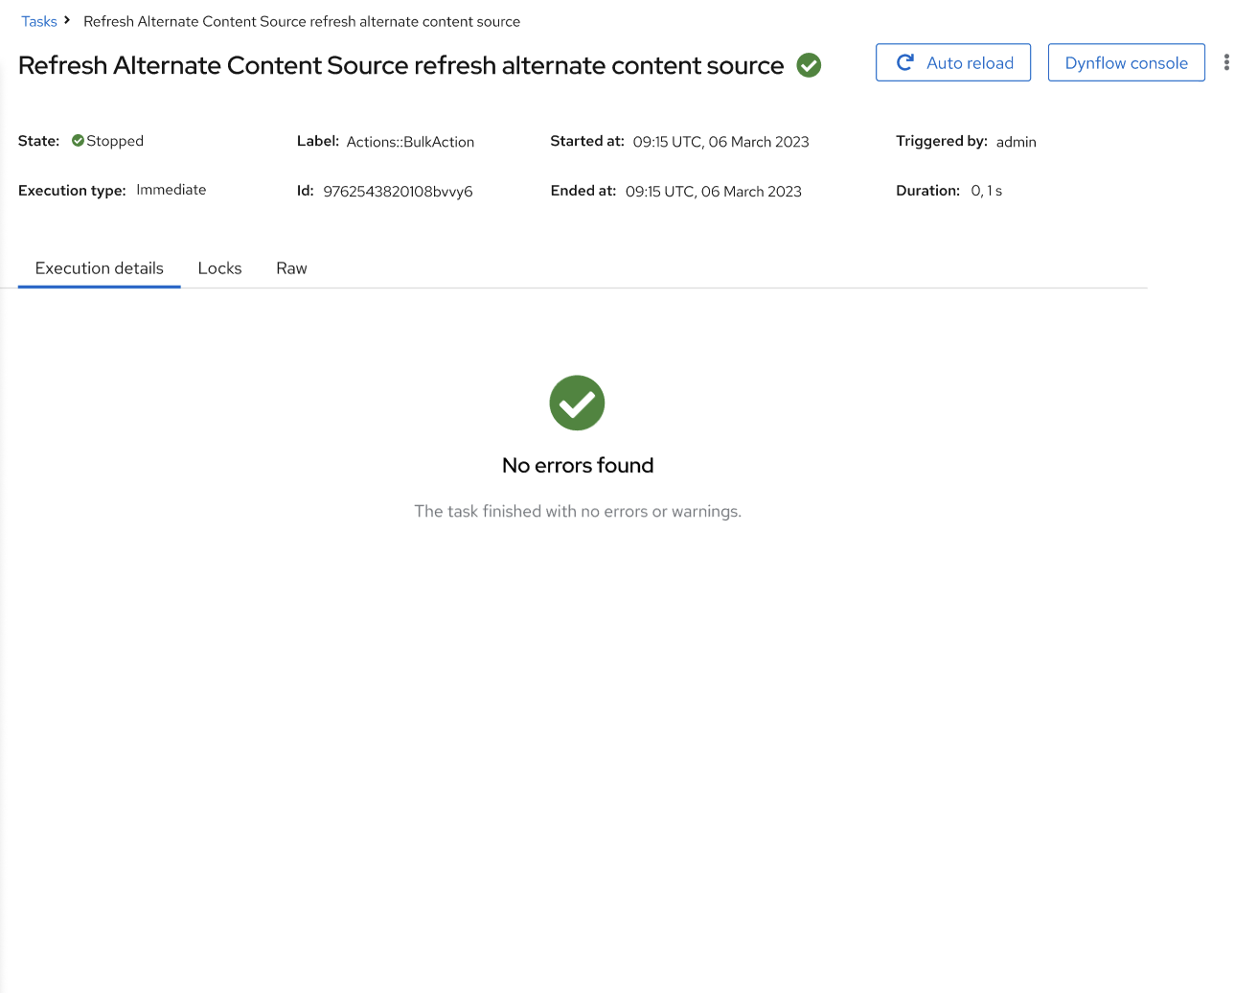Click the large green success checkmark icon
This screenshot has width=1257, height=993.
pyautogui.click(x=577, y=403)
